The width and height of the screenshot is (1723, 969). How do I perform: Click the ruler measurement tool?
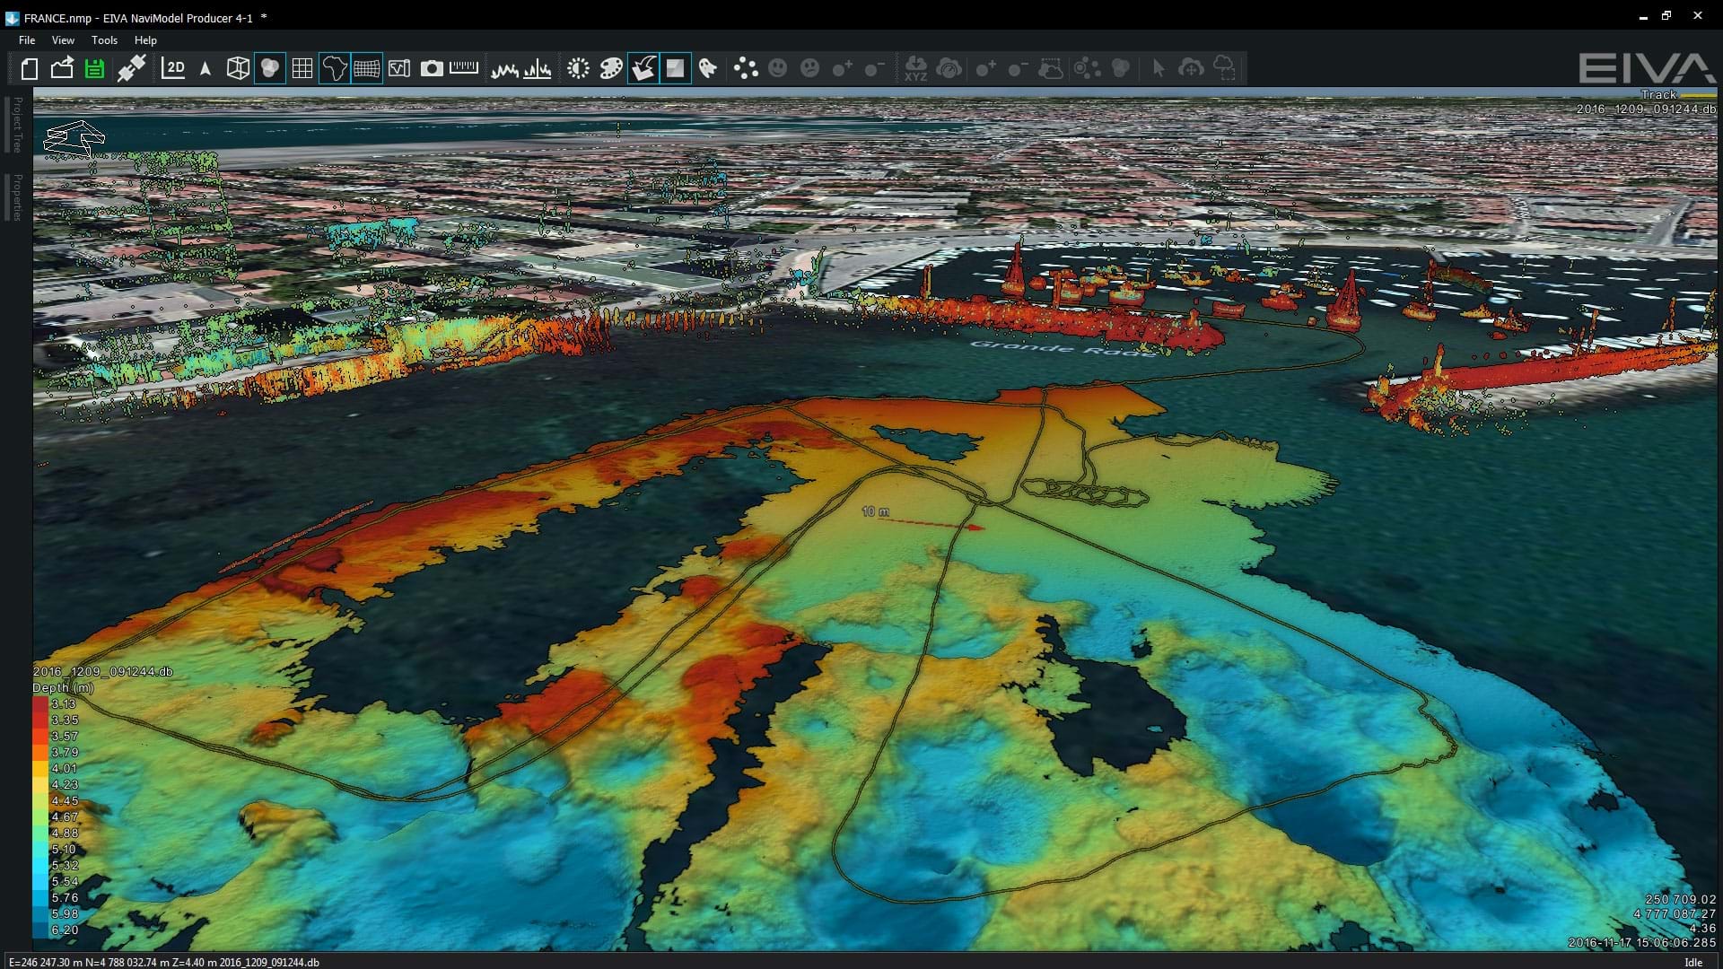point(464,68)
